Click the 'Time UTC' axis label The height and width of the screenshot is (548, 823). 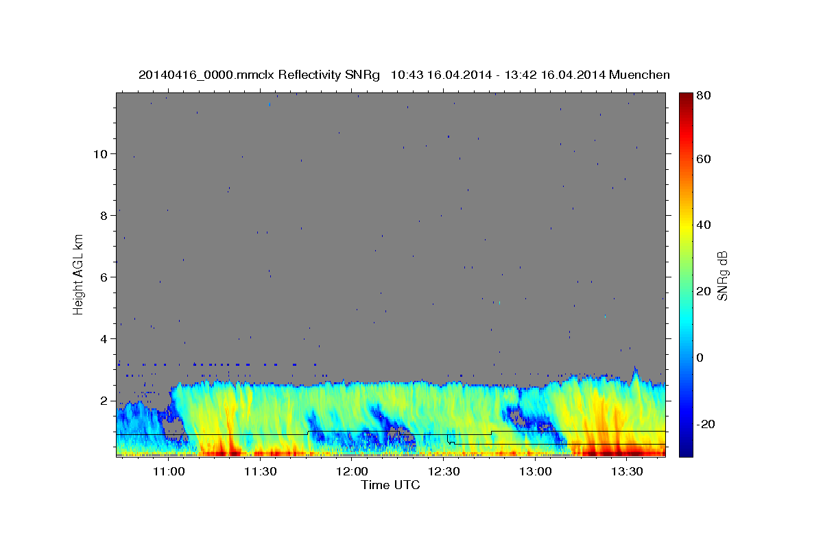point(390,485)
